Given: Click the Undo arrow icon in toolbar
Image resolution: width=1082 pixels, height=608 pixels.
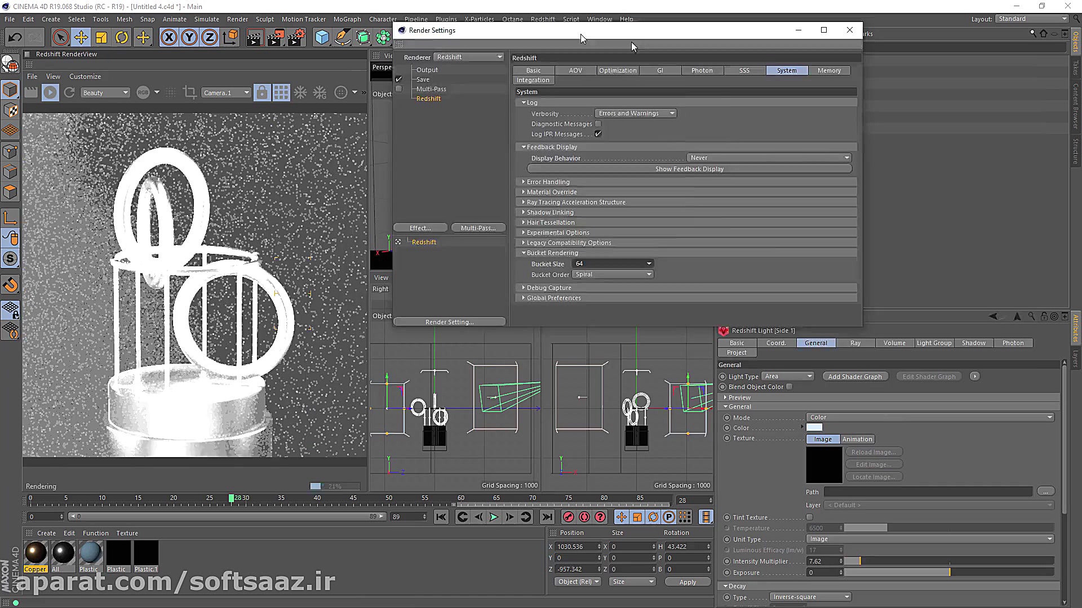Looking at the screenshot, I should click(x=15, y=38).
